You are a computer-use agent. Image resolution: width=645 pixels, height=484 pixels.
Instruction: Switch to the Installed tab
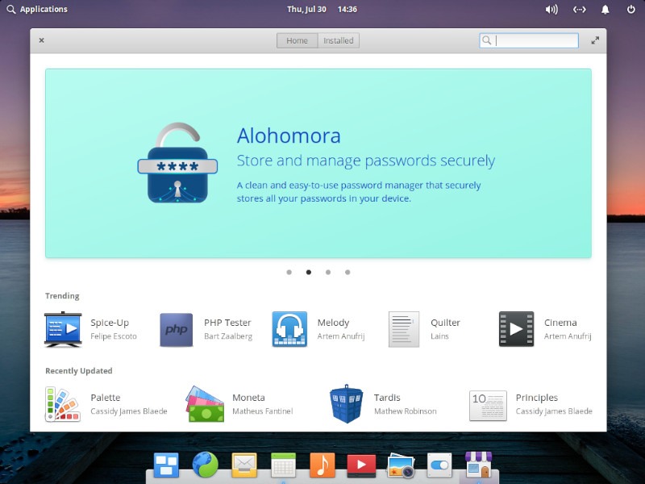click(338, 40)
